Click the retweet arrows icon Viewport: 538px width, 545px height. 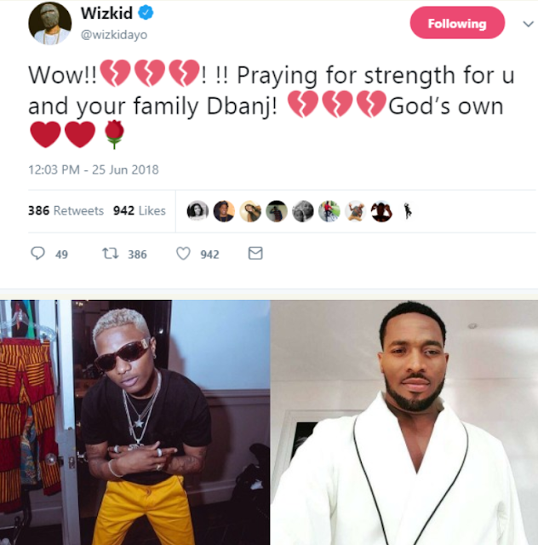click(x=111, y=254)
